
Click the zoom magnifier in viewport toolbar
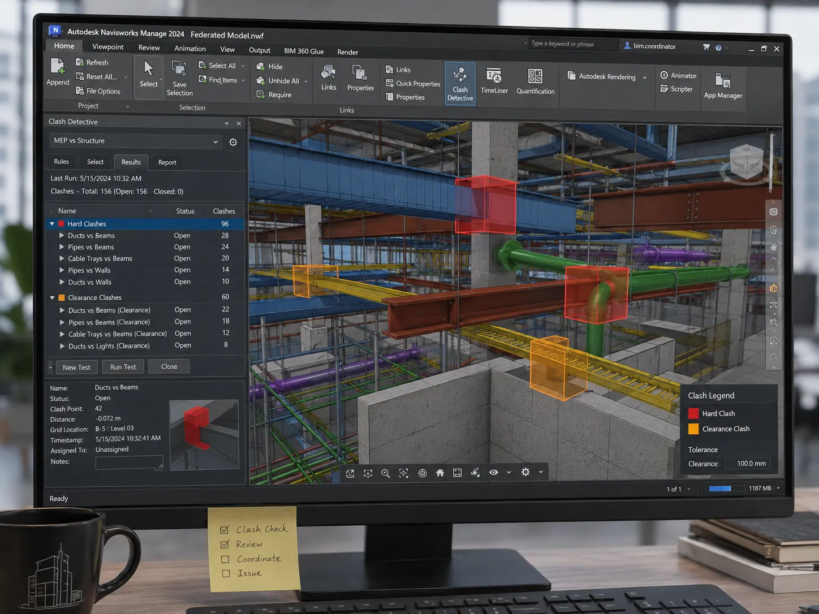pos(386,473)
